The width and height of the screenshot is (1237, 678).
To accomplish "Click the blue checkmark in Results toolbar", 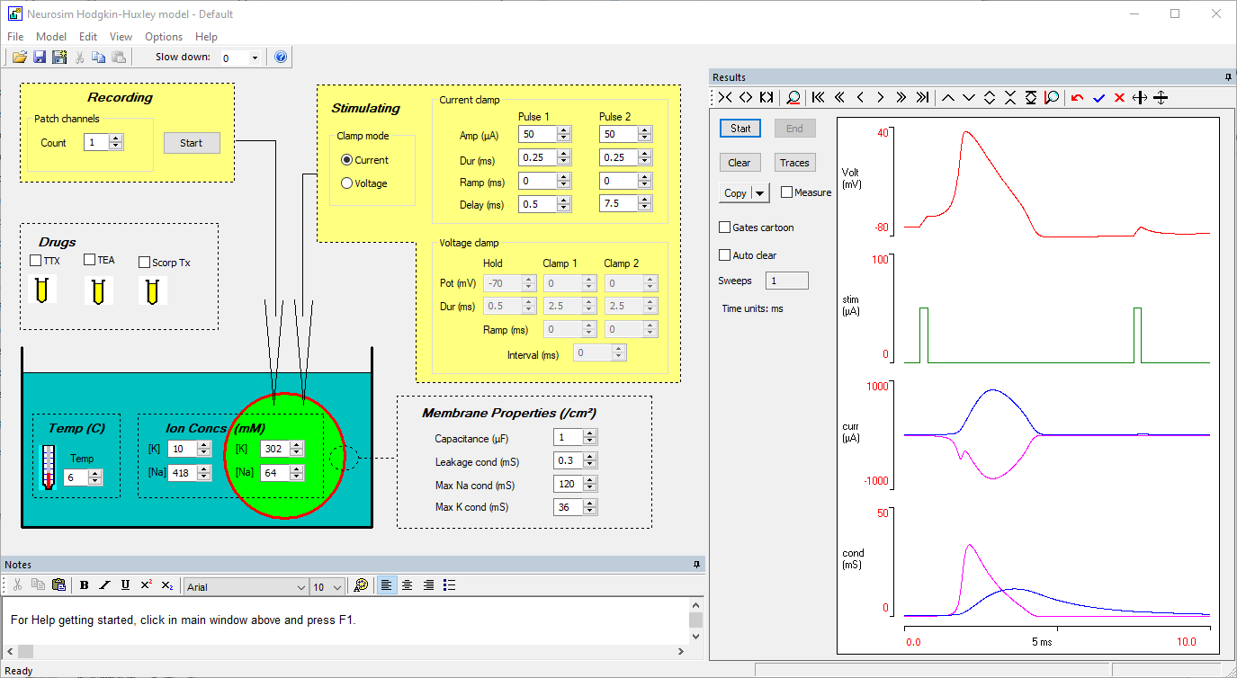I will point(1098,97).
